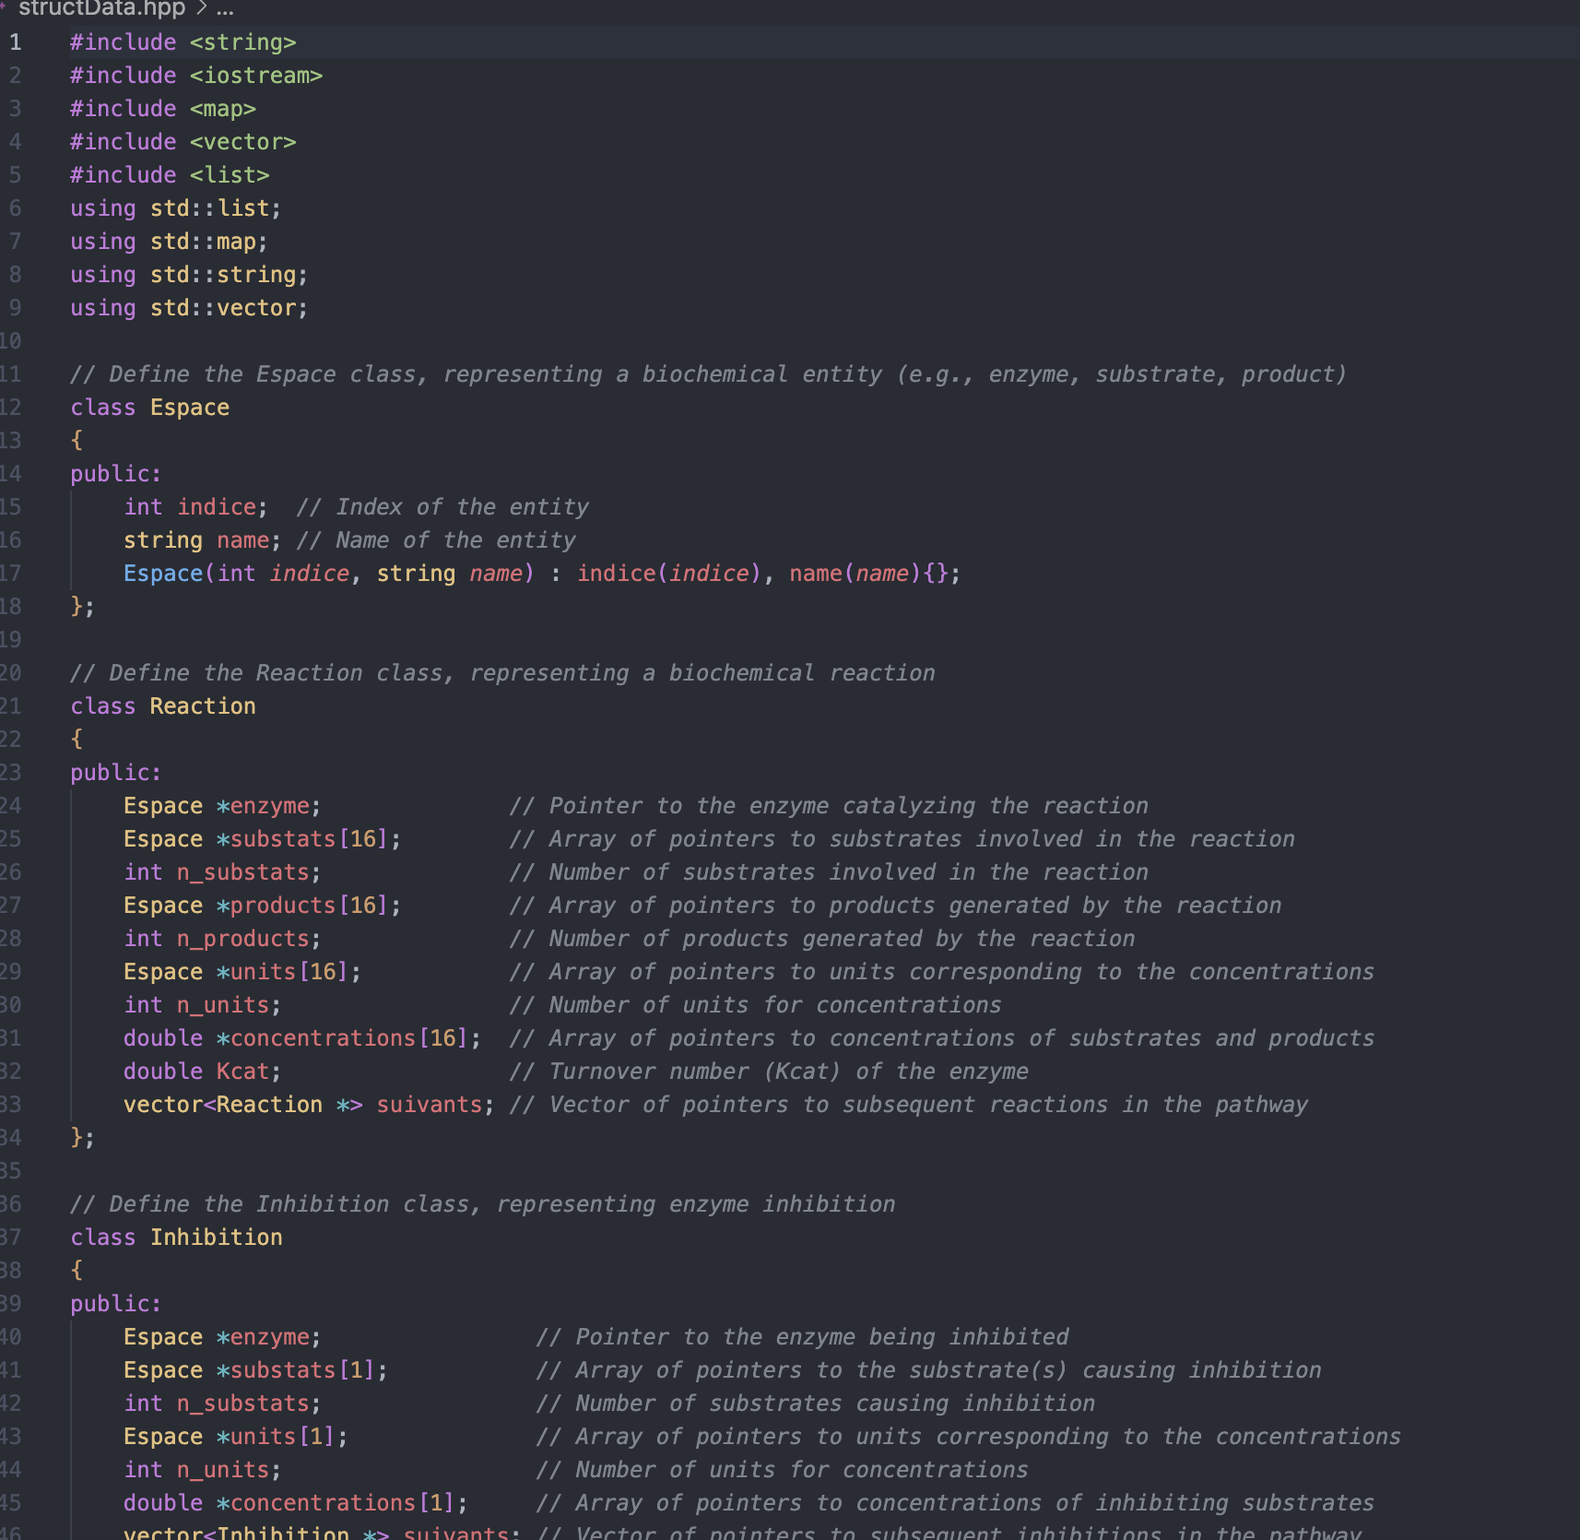Click 'Espace *units[1];' declaration
1580x1540 pixels.
tap(236, 1437)
